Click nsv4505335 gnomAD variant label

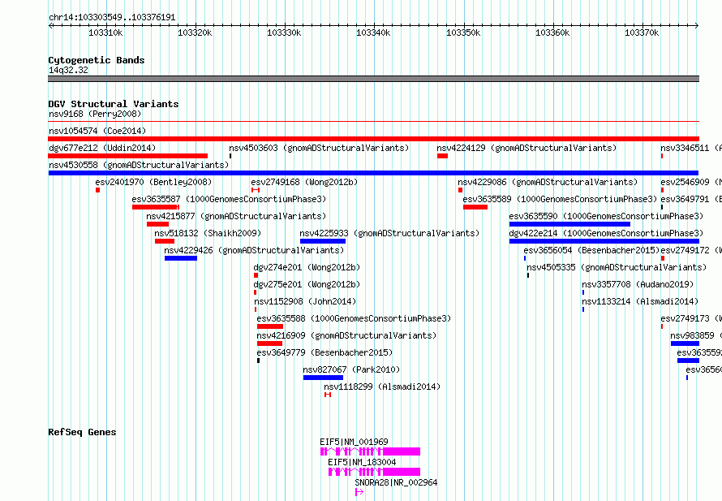click(x=617, y=267)
